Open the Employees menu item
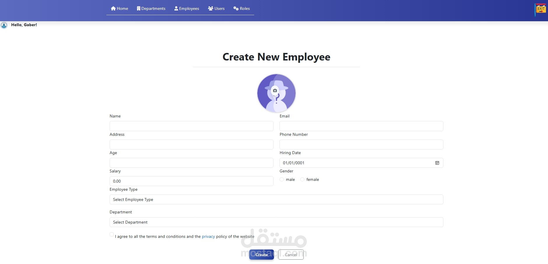 (187, 8)
